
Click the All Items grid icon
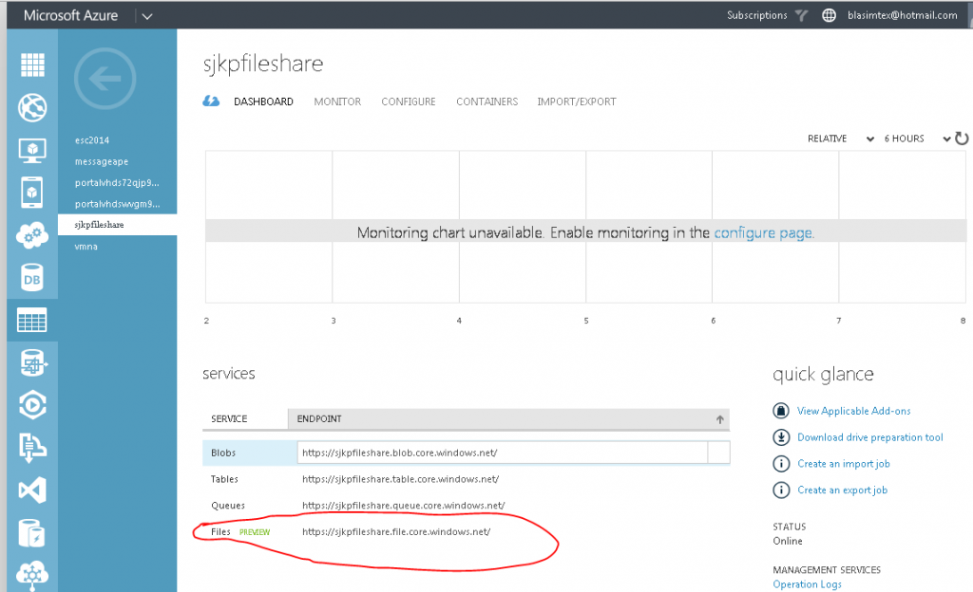(32, 65)
